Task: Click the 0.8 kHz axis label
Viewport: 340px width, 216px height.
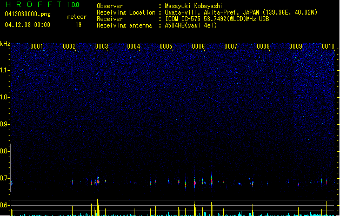Action: coord(4,151)
